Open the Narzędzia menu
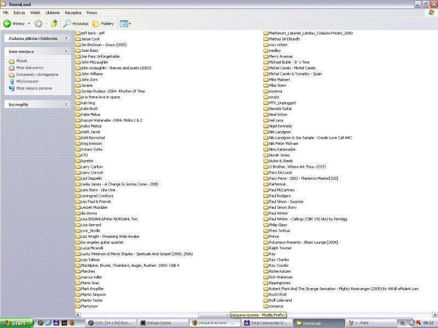 (73, 12)
